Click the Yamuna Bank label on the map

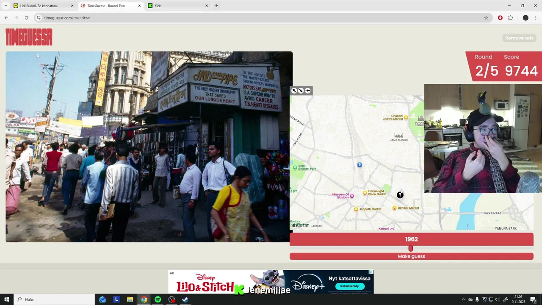[x=506, y=229]
